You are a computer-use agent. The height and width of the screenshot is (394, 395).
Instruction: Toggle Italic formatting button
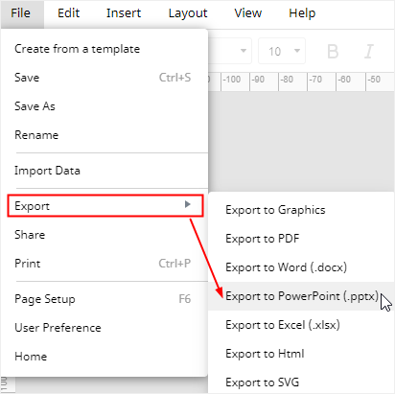click(369, 52)
